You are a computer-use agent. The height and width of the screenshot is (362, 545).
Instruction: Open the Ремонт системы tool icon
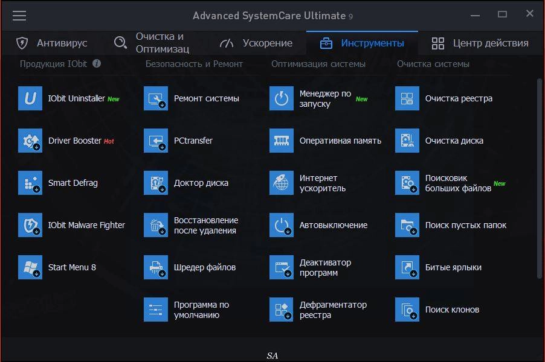[x=156, y=98]
